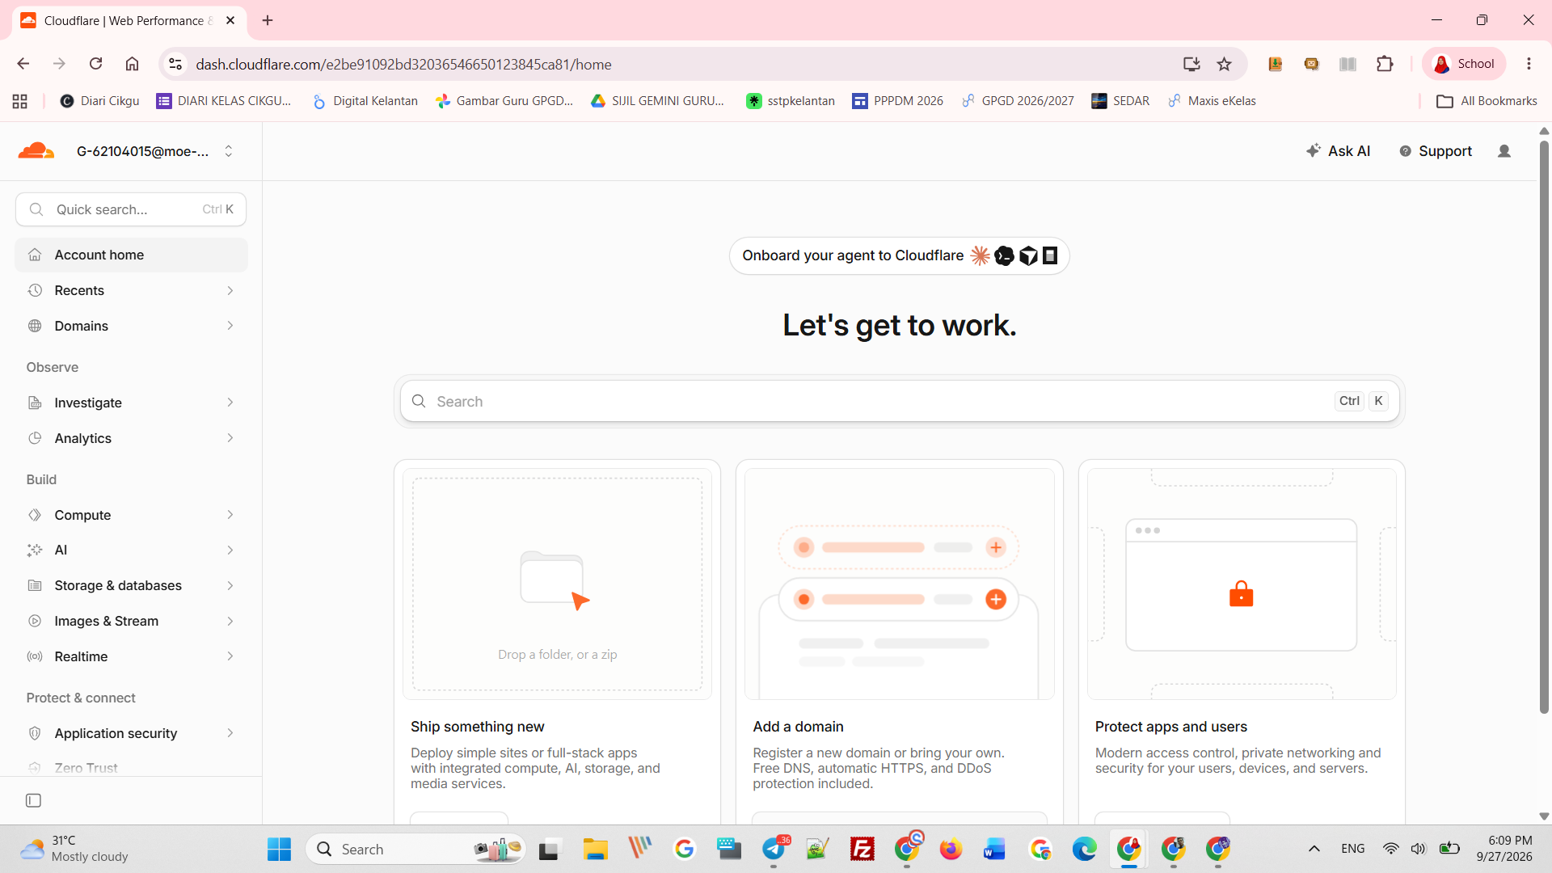Viewport: 1552px width, 873px height.
Task: Open Microsoft Word from taskbar
Action: click(x=994, y=849)
